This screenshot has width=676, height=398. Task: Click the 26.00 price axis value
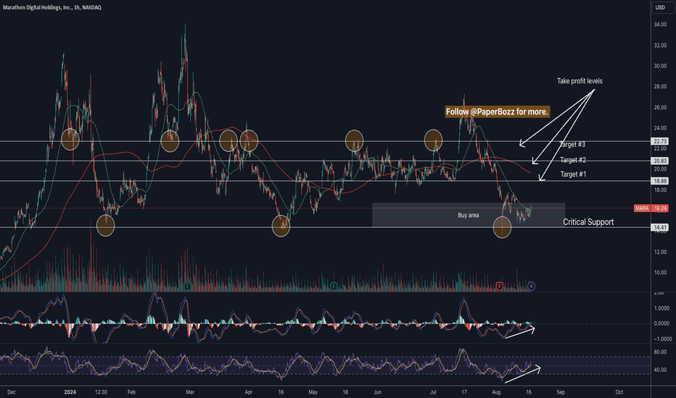click(660, 107)
